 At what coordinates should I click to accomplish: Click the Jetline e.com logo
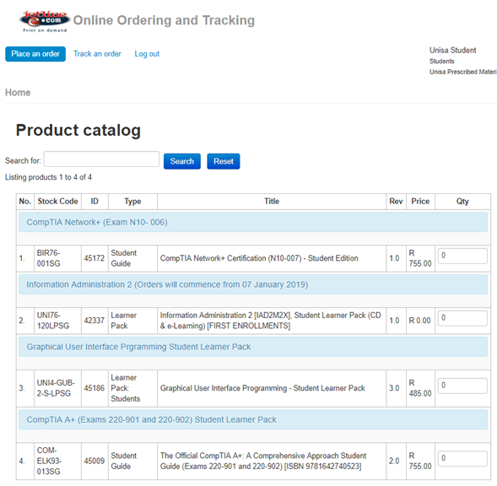tap(45, 21)
